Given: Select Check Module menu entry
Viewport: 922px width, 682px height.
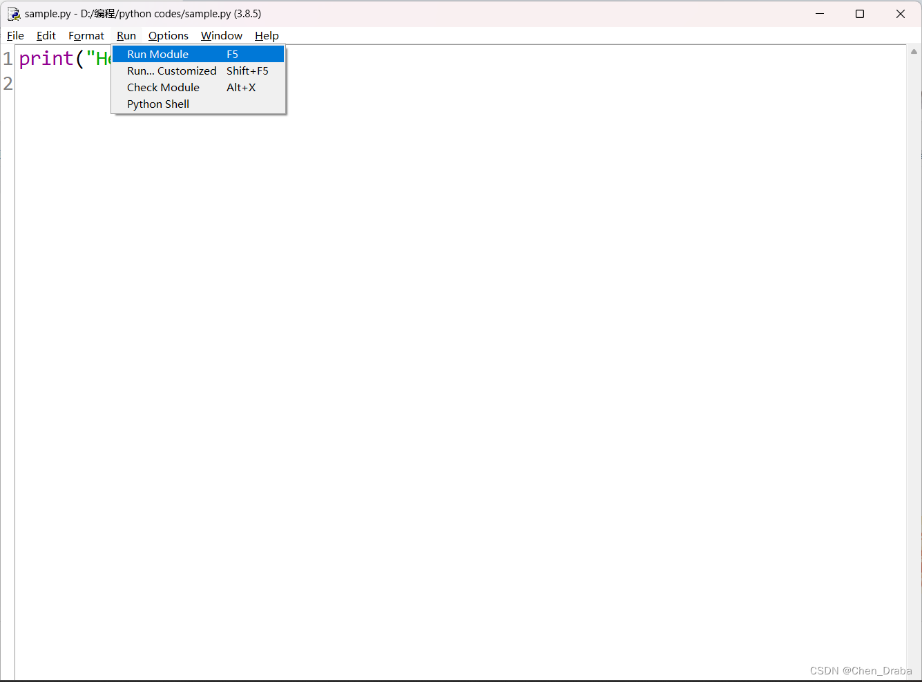Looking at the screenshot, I should tap(198, 87).
